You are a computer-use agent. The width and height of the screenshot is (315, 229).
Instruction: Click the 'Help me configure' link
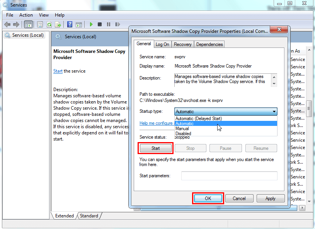(157, 123)
